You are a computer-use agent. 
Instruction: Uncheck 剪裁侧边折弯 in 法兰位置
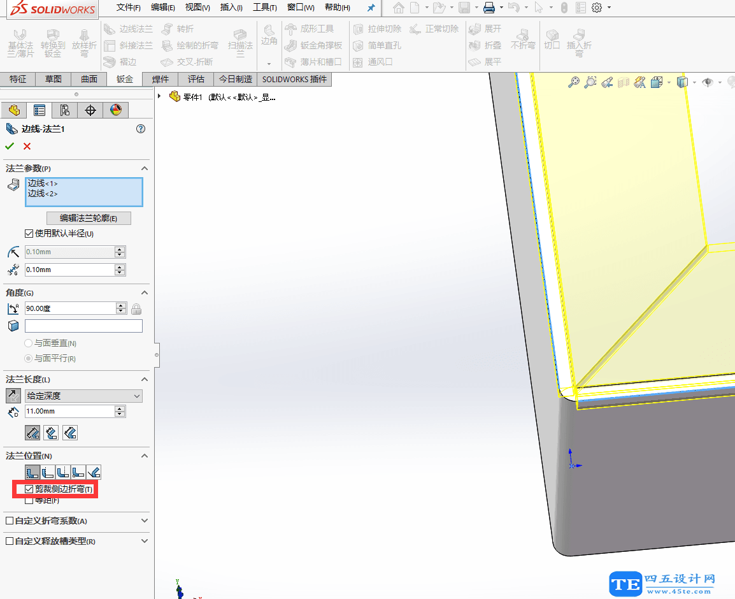coord(29,489)
